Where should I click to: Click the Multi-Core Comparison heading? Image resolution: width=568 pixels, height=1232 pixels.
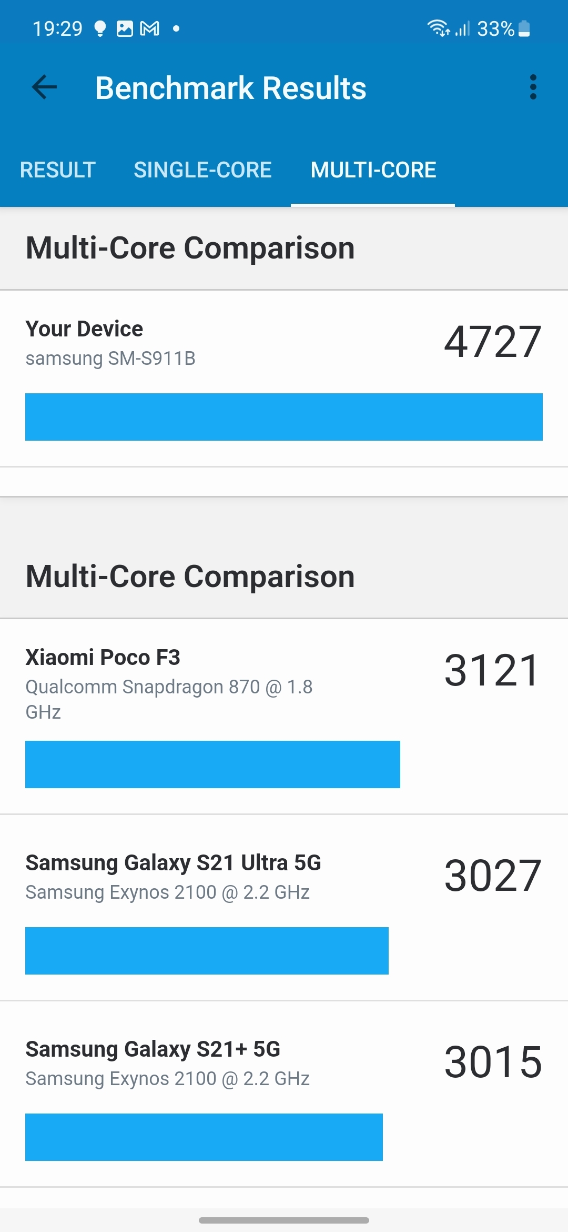click(x=190, y=247)
